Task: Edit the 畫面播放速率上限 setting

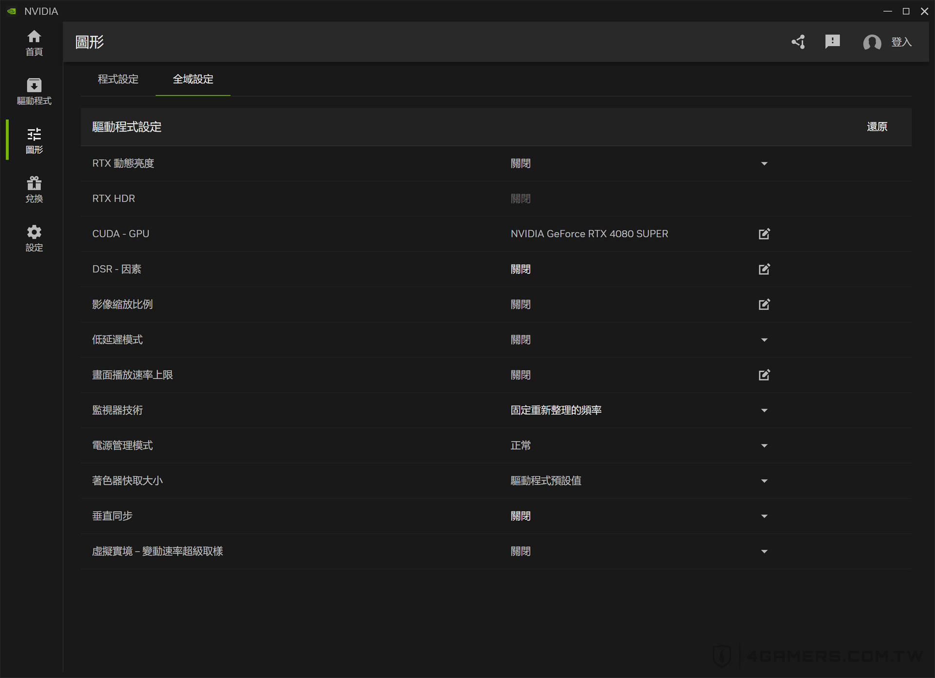Action: click(764, 375)
